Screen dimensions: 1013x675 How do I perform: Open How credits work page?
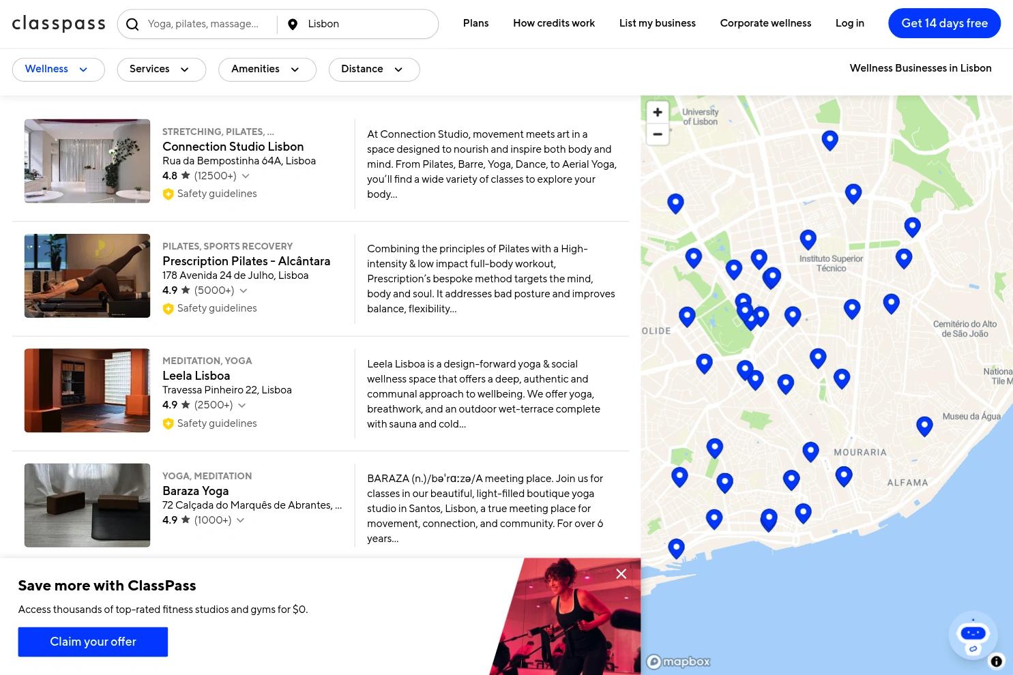[554, 24]
